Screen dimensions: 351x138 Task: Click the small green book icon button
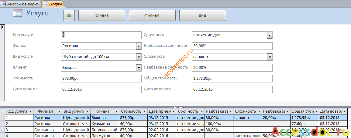pos(69,16)
